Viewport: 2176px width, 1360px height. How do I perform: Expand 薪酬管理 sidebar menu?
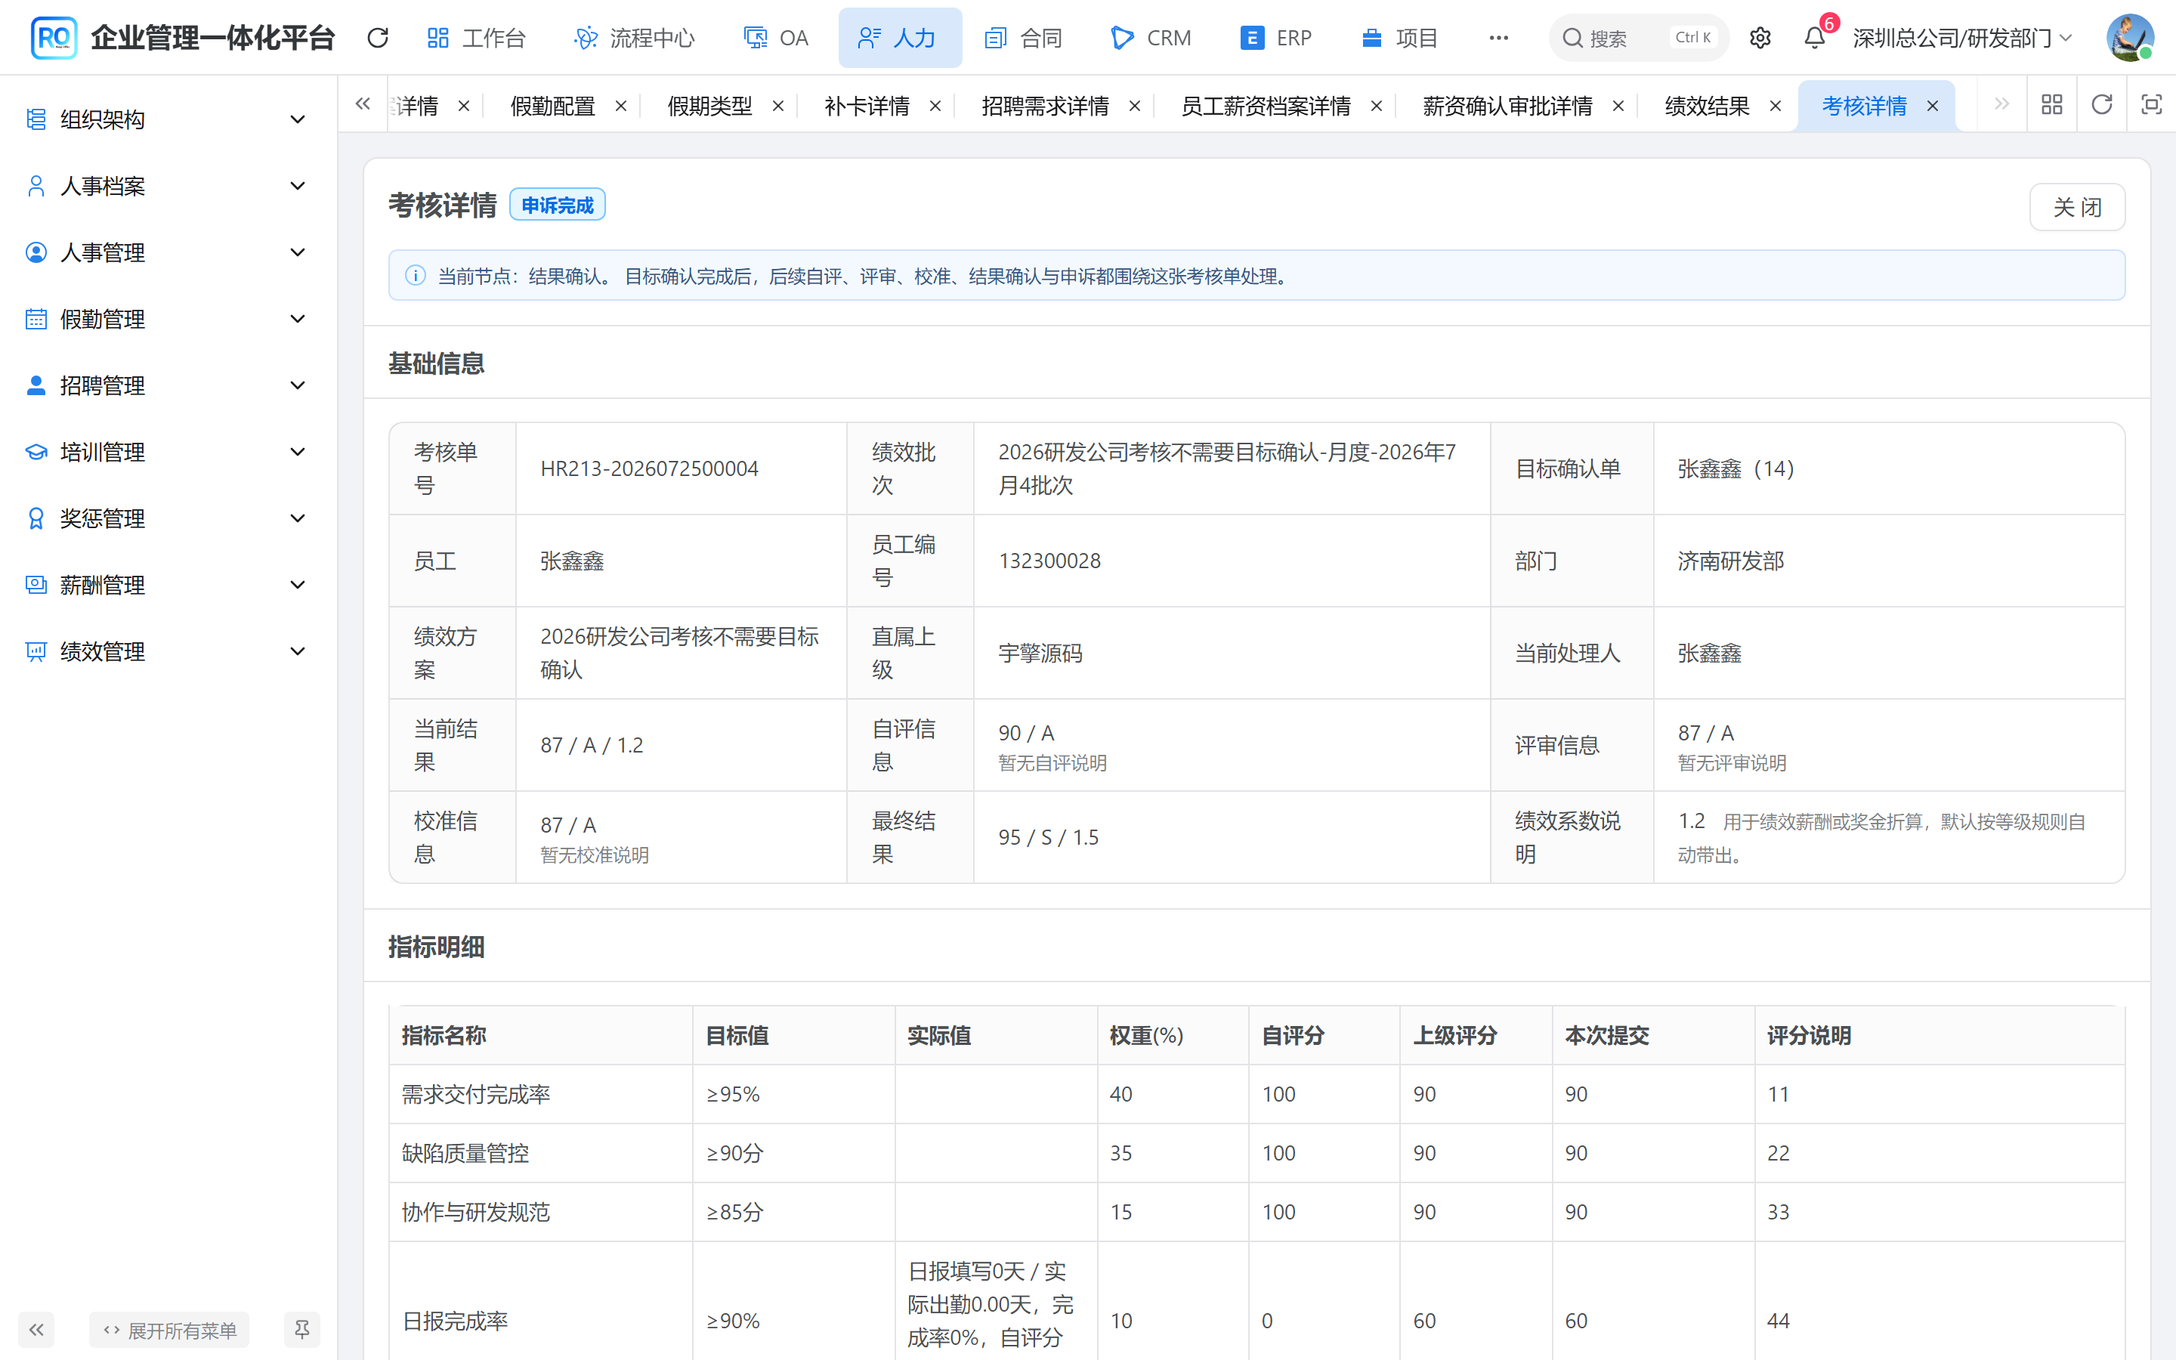click(167, 585)
